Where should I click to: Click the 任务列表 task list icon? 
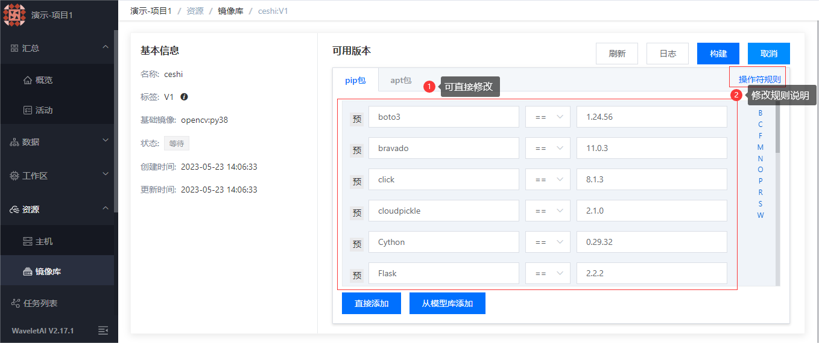tap(16, 303)
